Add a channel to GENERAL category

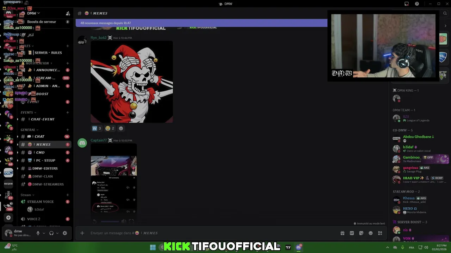pyautogui.click(x=68, y=130)
